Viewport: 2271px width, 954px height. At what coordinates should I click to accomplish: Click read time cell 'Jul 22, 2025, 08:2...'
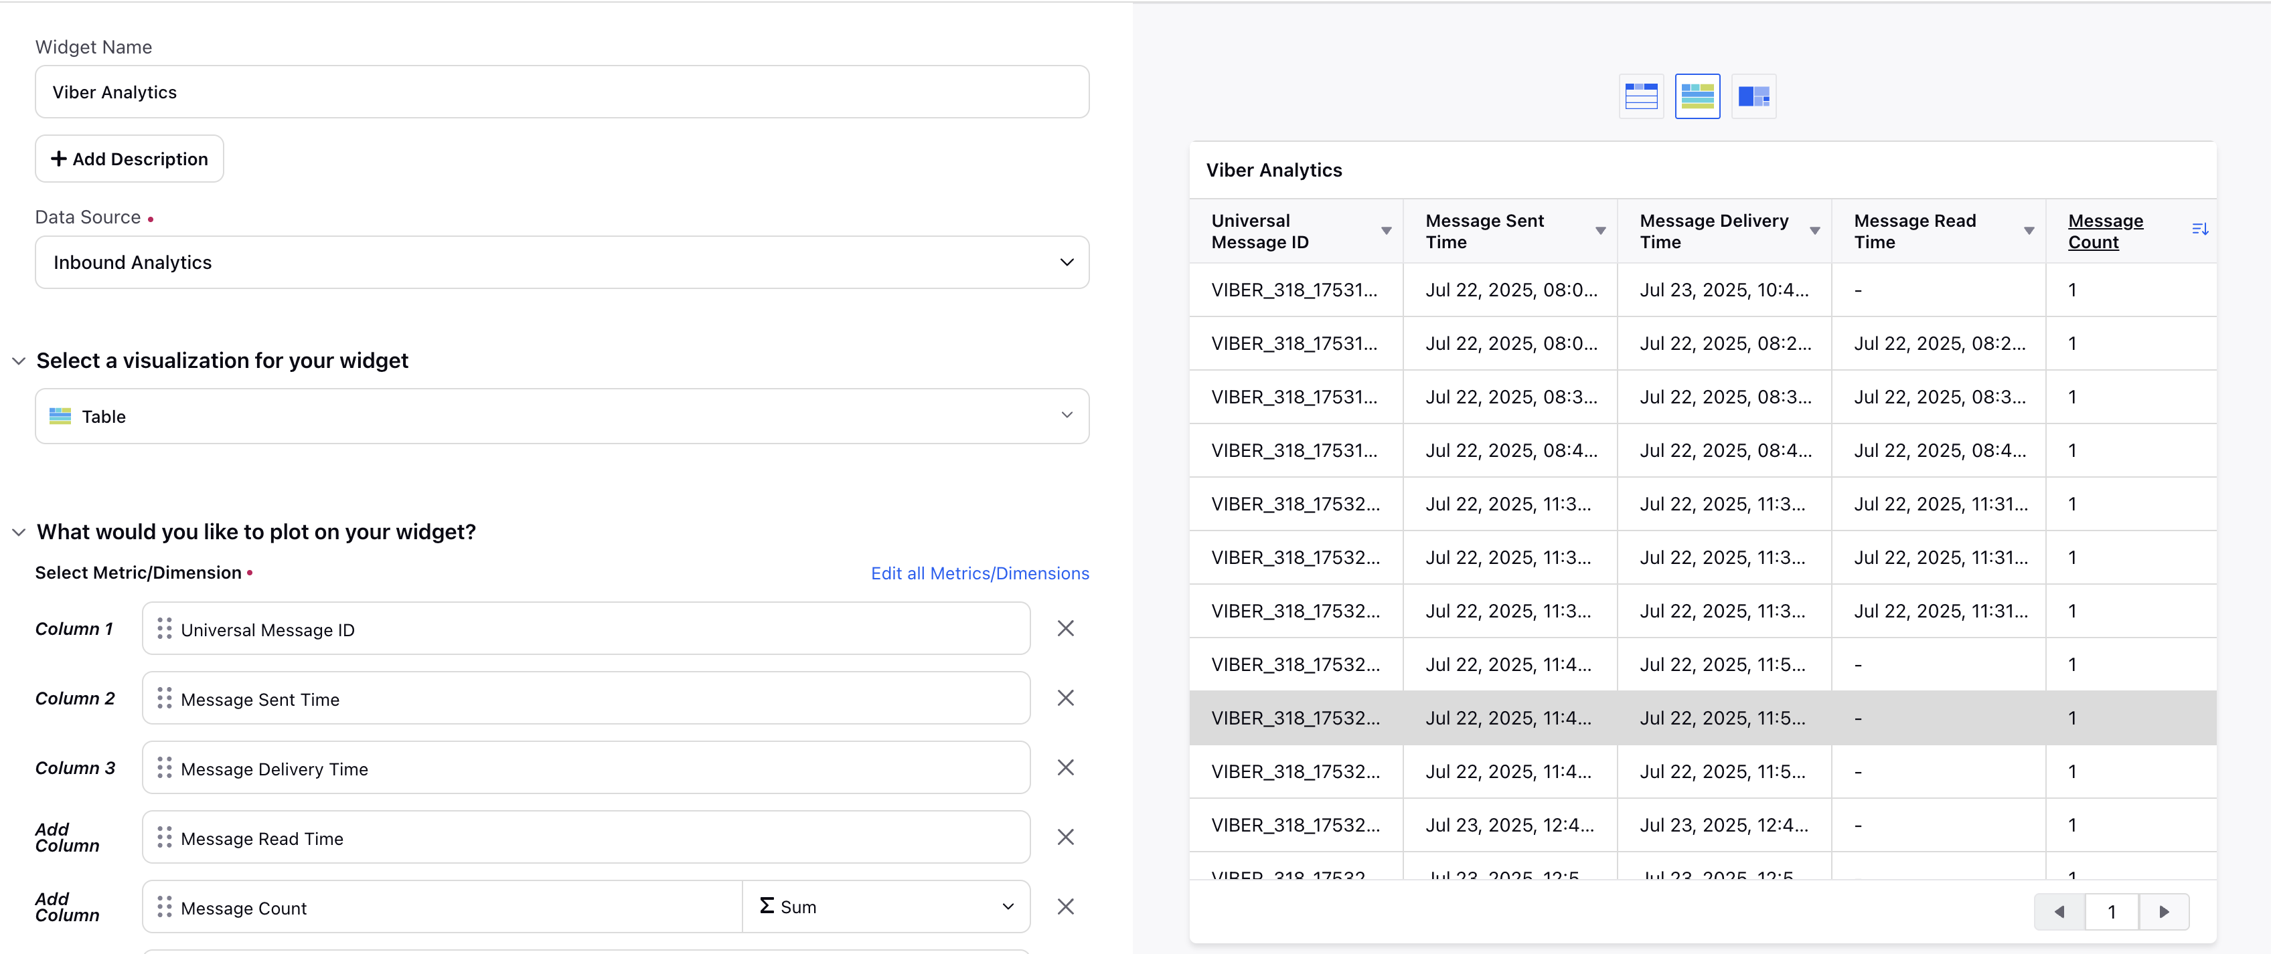pos(1940,344)
